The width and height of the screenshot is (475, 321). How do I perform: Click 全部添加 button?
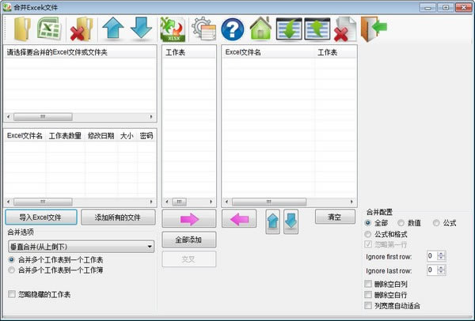tap(189, 240)
